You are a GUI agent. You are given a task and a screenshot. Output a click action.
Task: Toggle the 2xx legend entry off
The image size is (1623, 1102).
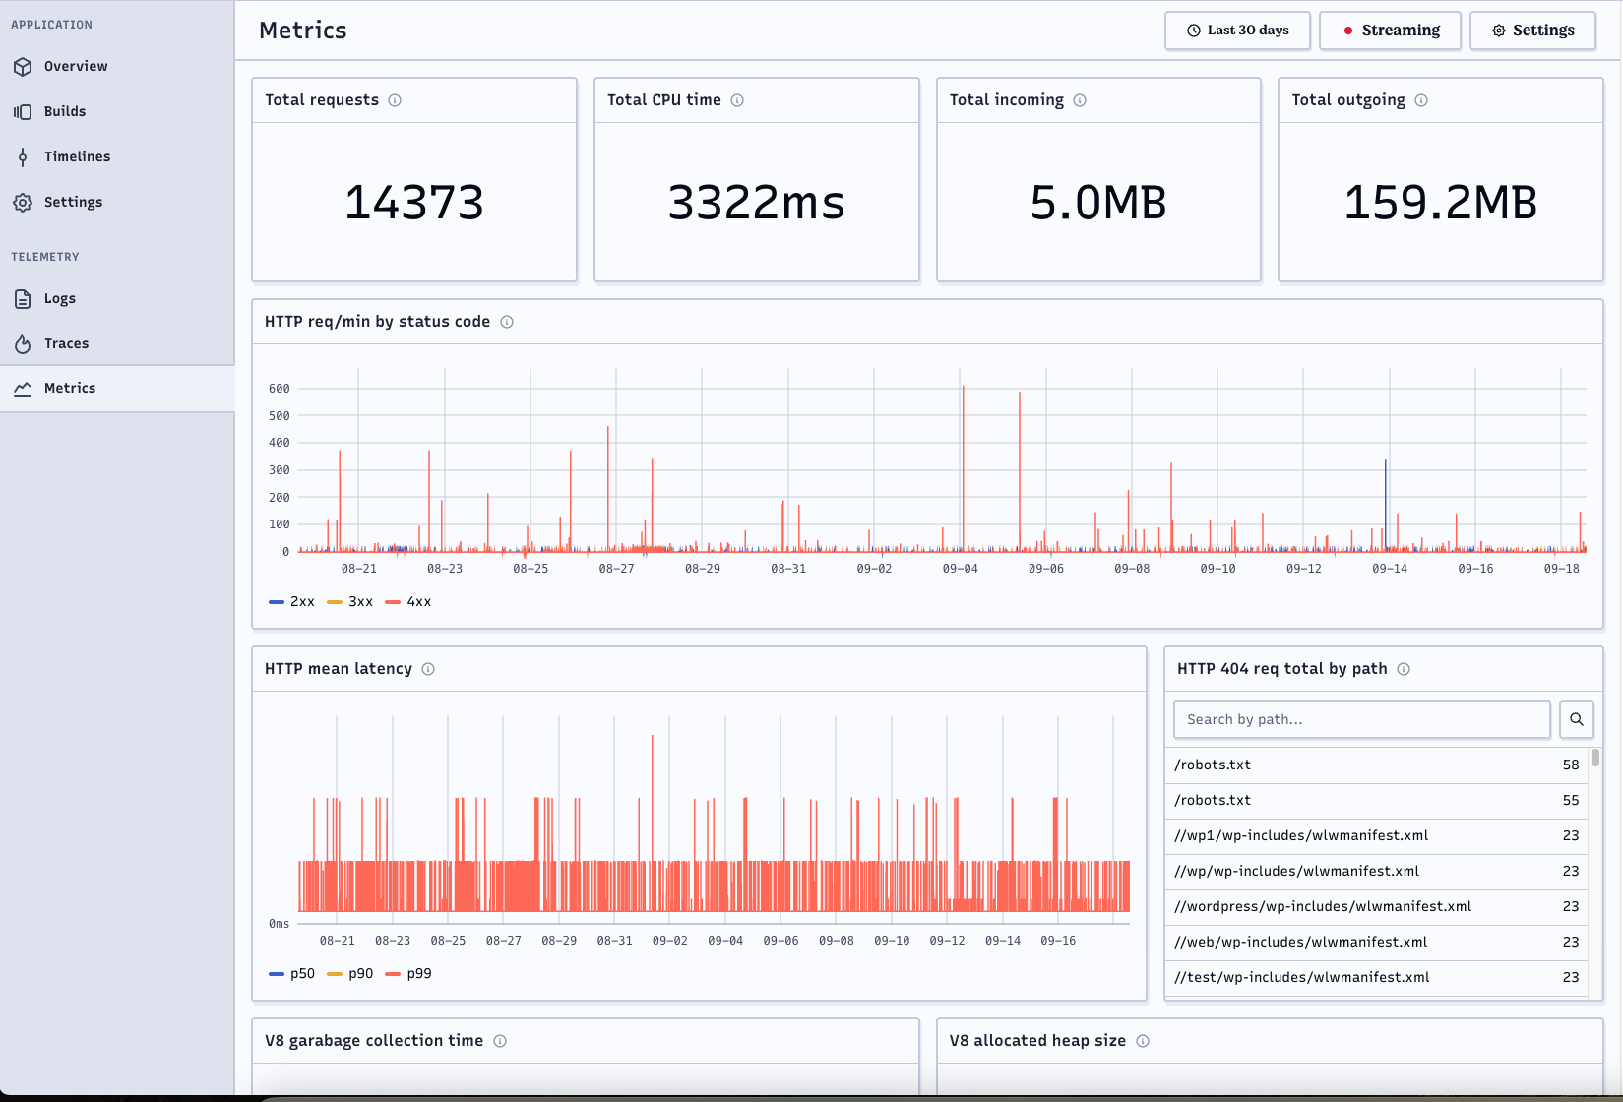291,601
